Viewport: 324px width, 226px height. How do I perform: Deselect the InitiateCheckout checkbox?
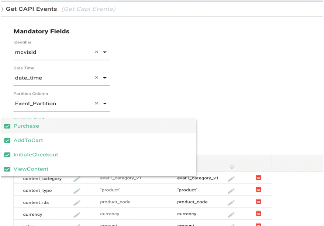[x=7, y=155]
